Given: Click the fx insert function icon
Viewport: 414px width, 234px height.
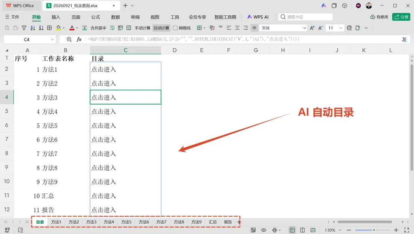Looking at the screenshot, I should pos(79,39).
